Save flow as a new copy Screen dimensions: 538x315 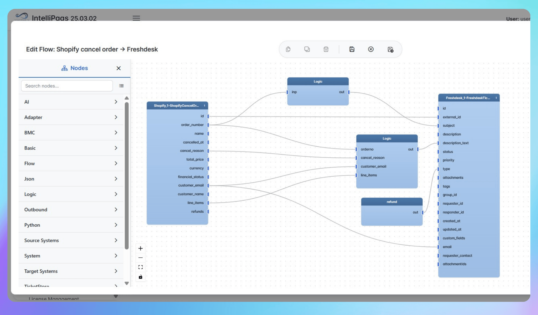click(x=391, y=49)
